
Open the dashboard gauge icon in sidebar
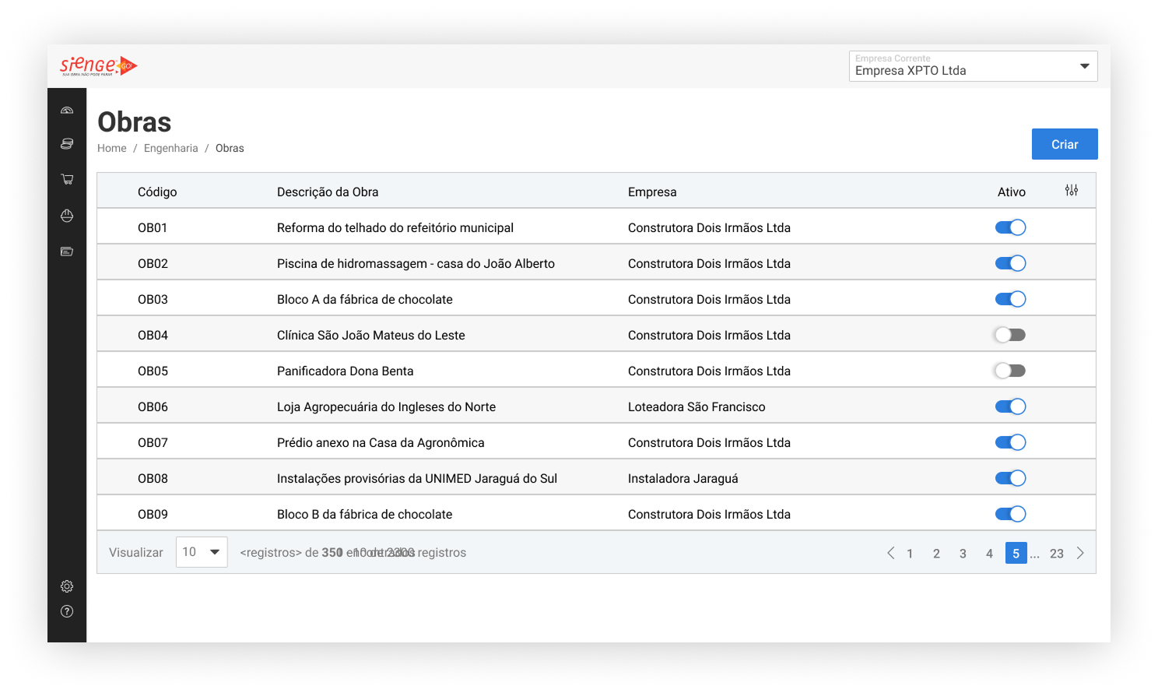(x=67, y=111)
